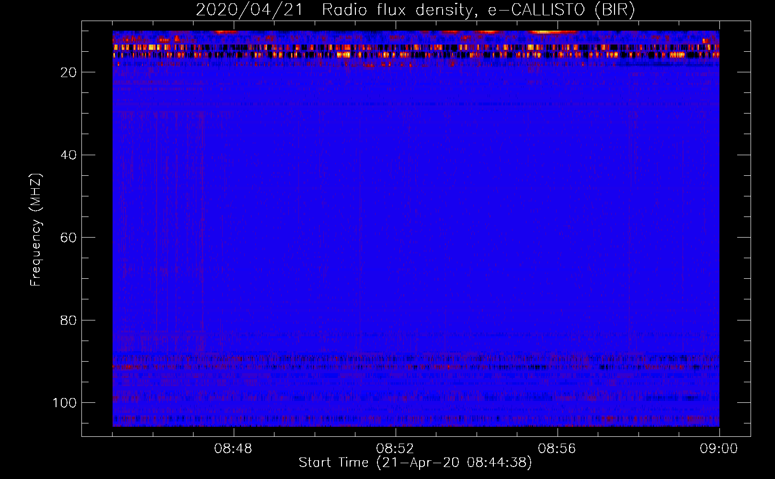Screen dimensions: 775x479
Task: Click the "Start Time (21-Apr-20 08:44:38)" label
Action: (x=415, y=463)
